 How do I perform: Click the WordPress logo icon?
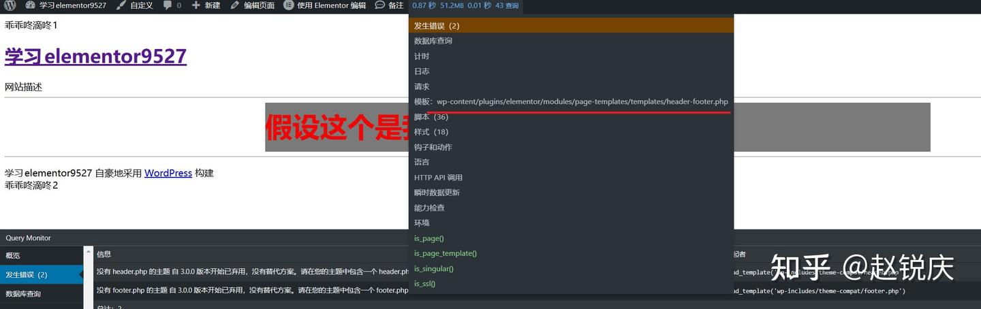[10, 5]
